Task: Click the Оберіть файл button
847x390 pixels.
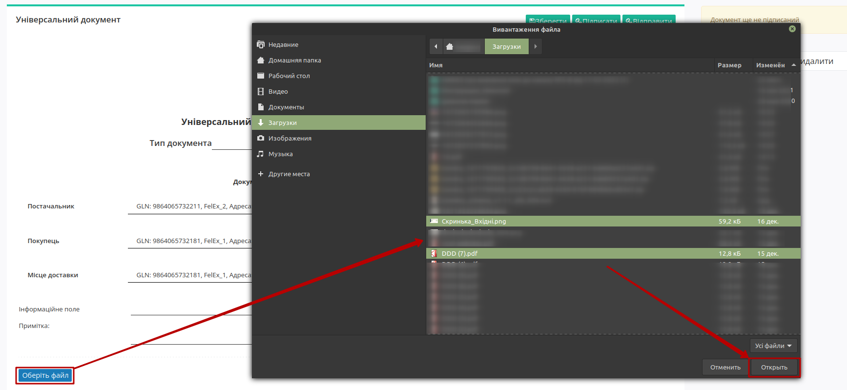Action: [45, 375]
